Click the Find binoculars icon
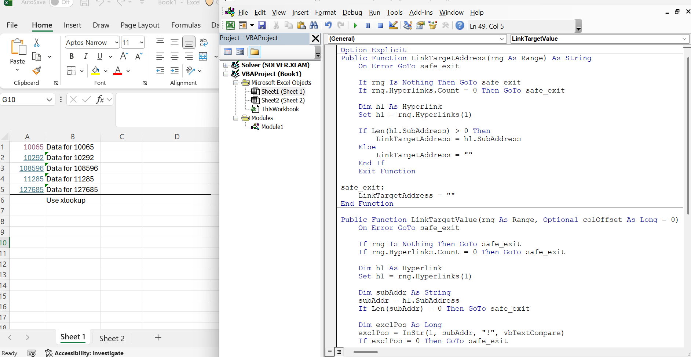Screen dimensions: 691x357 point(314,26)
